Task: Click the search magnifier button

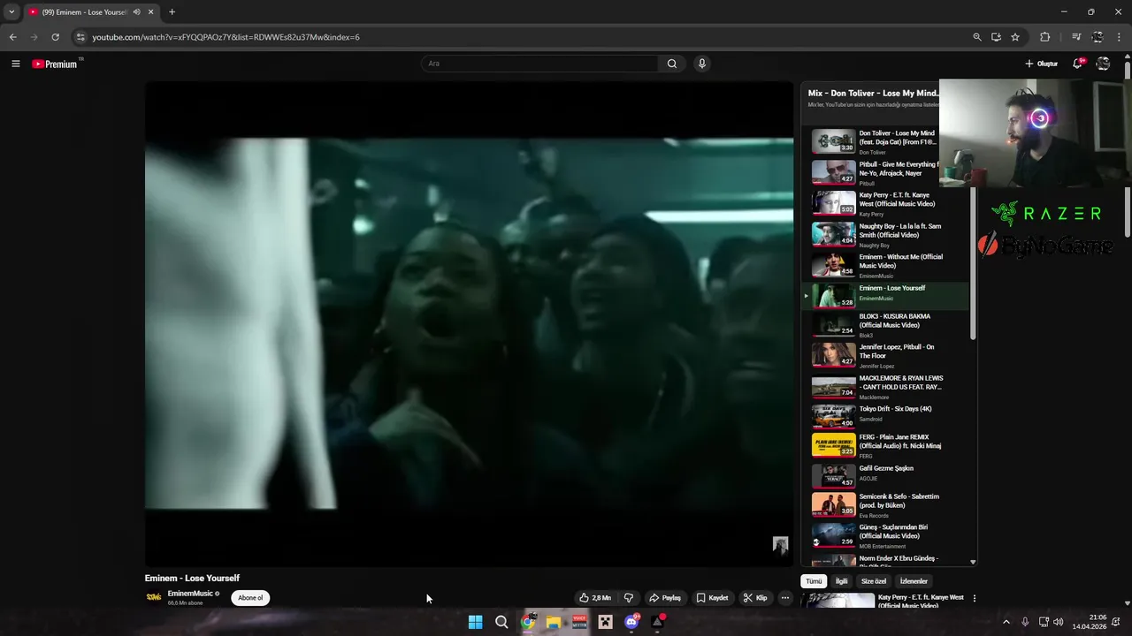Action: pos(672,64)
